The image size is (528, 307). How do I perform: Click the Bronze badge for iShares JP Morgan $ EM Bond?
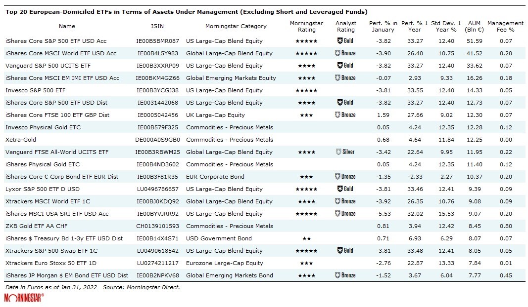click(x=345, y=275)
